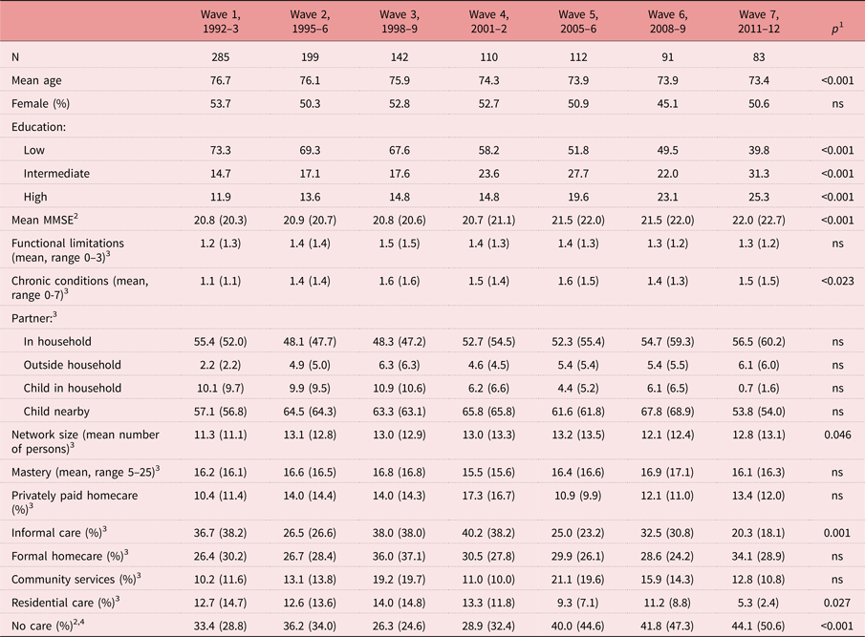Image resolution: width=865 pixels, height=637 pixels.
Task: Select the Female (%) row label
Action: 43,103
